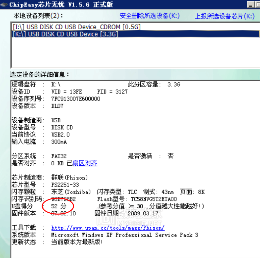This screenshot has height=258, width=260.
Task: Click the 上报所选设备芯片(K:) link
Action: (x=224, y=16)
